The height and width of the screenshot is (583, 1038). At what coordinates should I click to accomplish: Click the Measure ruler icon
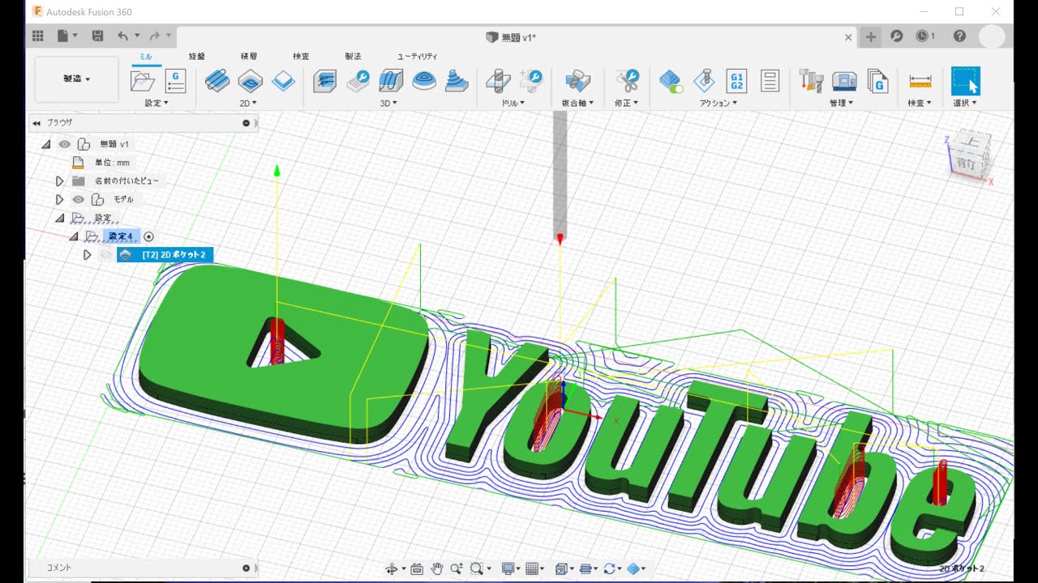pos(920,81)
